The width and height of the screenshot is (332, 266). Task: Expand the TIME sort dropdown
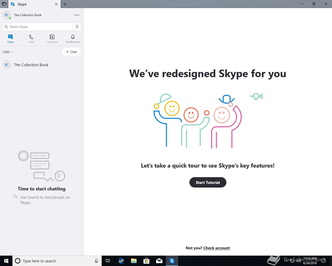pos(8,52)
